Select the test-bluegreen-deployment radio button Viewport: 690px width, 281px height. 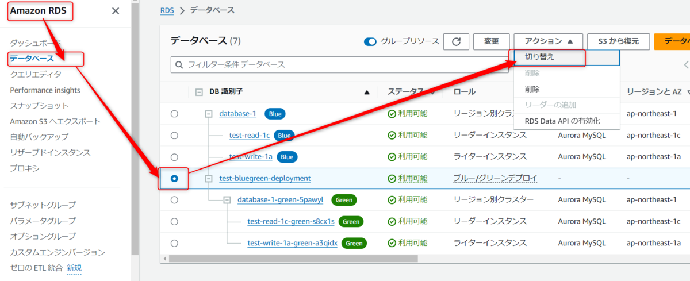pyautogui.click(x=174, y=179)
